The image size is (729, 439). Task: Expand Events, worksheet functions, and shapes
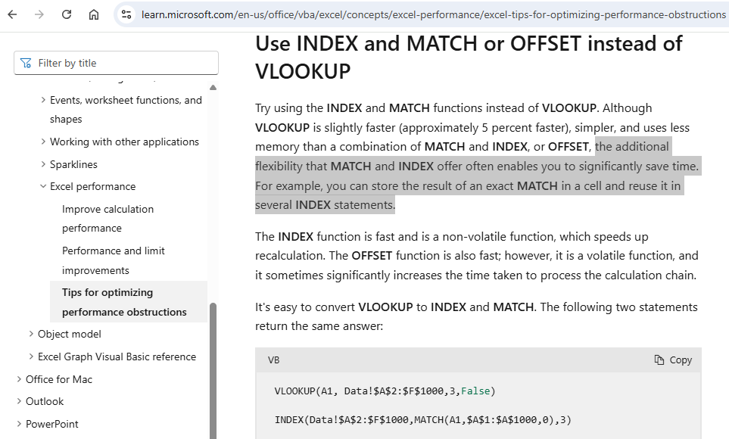(42, 101)
